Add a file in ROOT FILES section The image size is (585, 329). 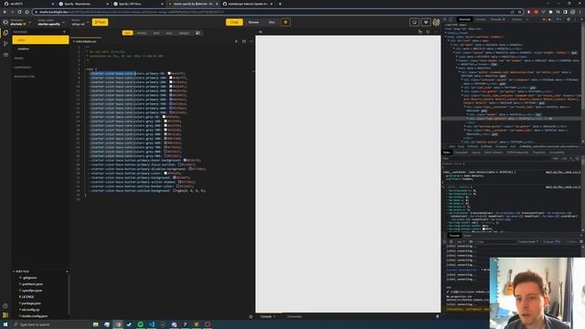67,271
